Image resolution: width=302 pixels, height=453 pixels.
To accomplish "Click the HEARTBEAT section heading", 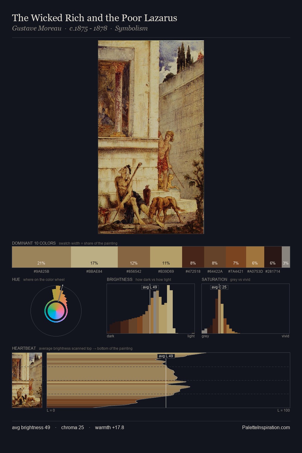I will click(24, 348).
